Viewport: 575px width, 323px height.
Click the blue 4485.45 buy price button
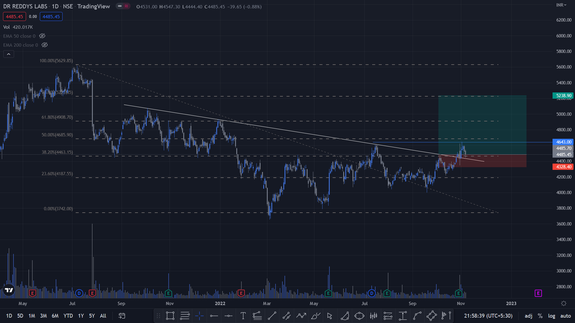51,17
